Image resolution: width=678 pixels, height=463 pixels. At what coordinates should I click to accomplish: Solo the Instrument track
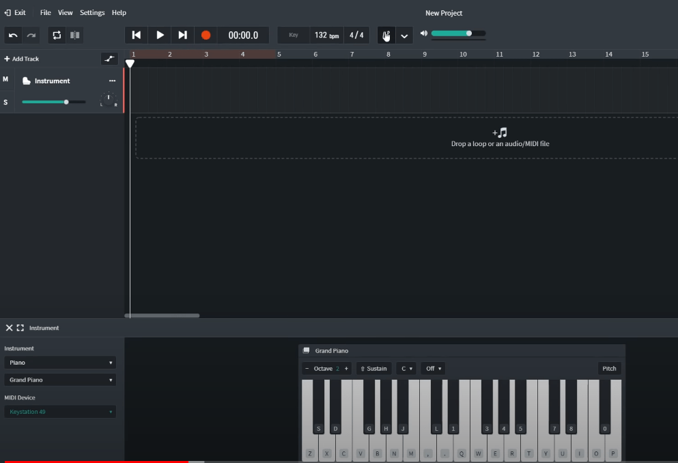point(5,102)
